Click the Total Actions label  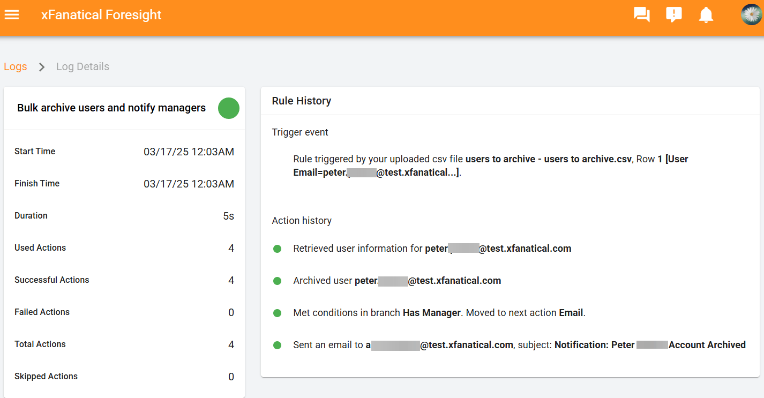click(x=40, y=344)
